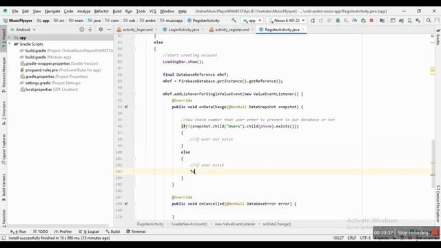Open Project panel settings gear
Image resolution: width=441 pixels, height=248 pixels.
click(101, 29)
